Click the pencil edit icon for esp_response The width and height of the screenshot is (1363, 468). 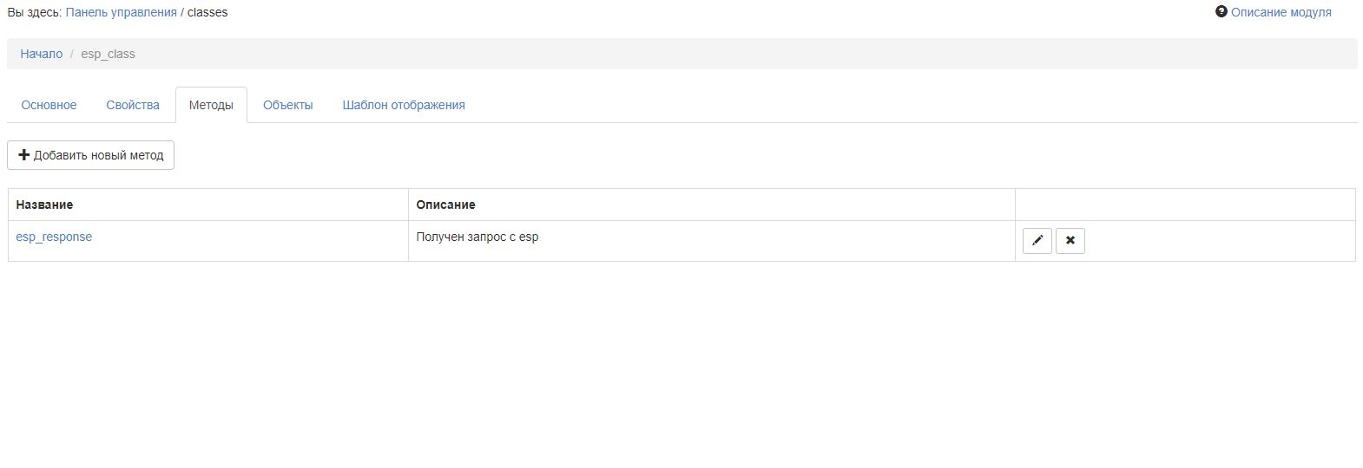point(1037,241)
